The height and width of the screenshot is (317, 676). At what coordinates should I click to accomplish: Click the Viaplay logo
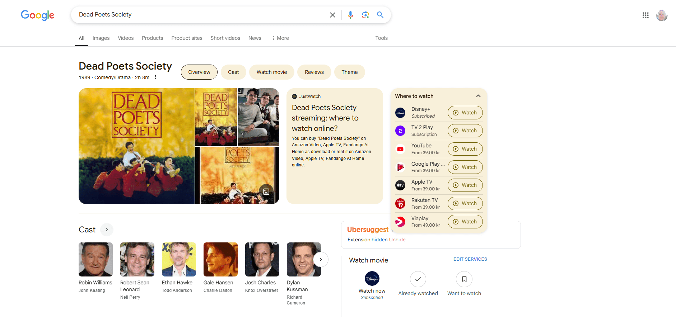[x=400, y=222]
